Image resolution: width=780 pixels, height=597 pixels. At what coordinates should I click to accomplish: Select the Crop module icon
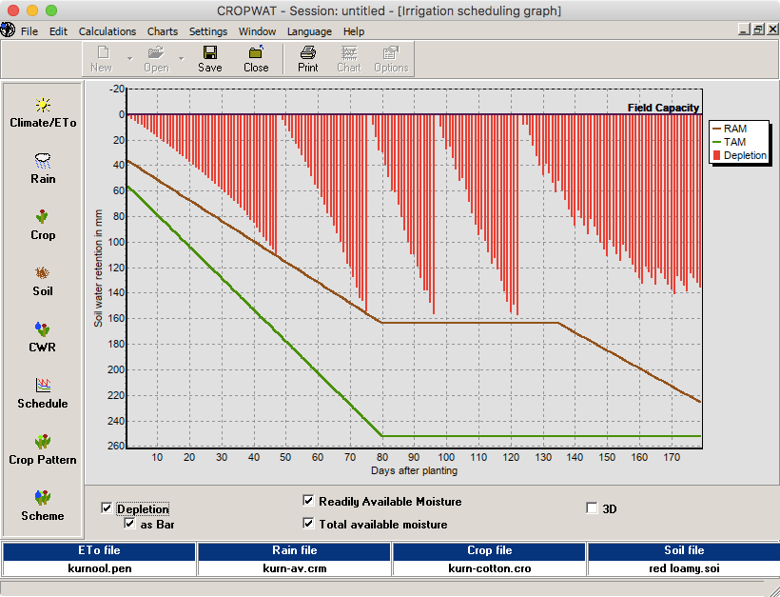coord(43,224)
